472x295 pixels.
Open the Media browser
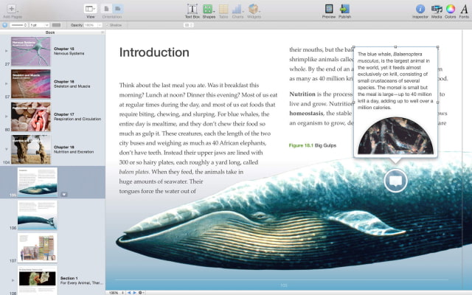[436, 9]
